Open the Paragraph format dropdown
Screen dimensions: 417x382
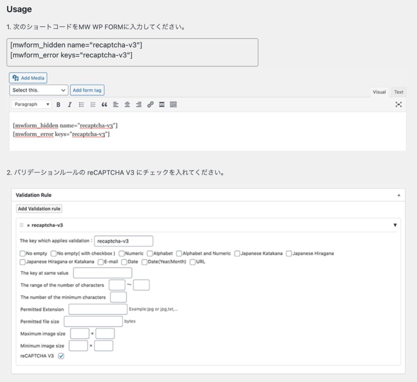pyautogui.click(x=31, y=105)
